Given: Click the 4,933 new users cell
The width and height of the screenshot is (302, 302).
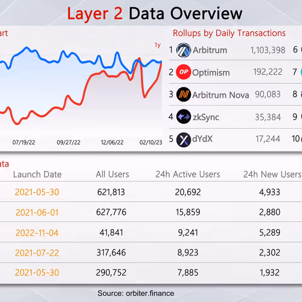Looking at the screenshot, I should pyautogui.click(x=269, y=192).
